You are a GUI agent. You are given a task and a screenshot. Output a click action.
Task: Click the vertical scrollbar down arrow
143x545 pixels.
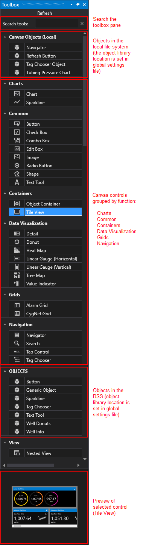click(x=85, y=459)
